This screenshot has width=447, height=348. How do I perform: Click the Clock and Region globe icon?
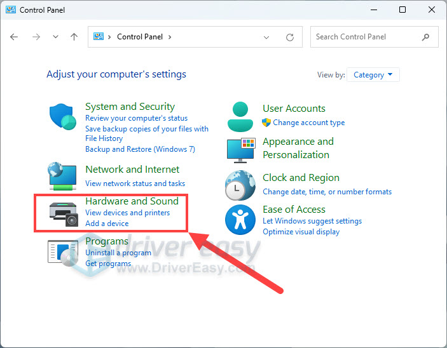click(240, 185)
